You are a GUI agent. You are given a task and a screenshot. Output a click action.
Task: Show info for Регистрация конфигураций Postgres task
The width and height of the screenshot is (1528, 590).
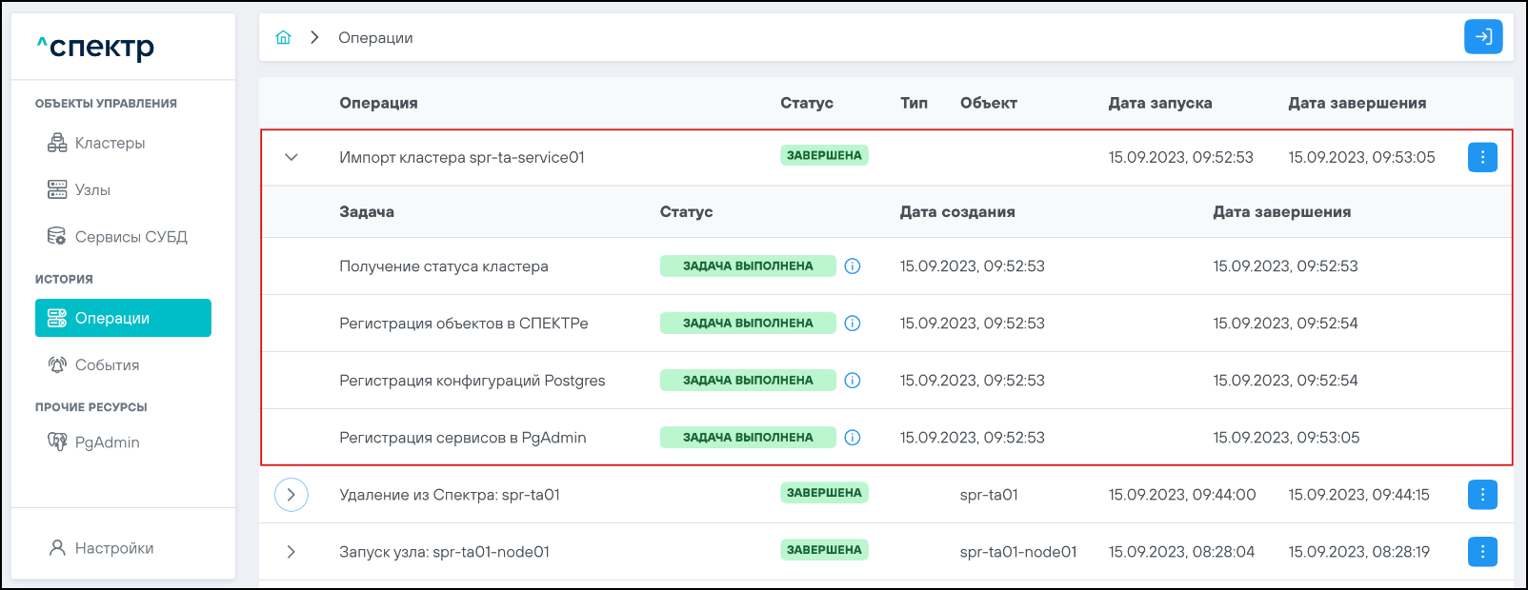coord(853,381)
